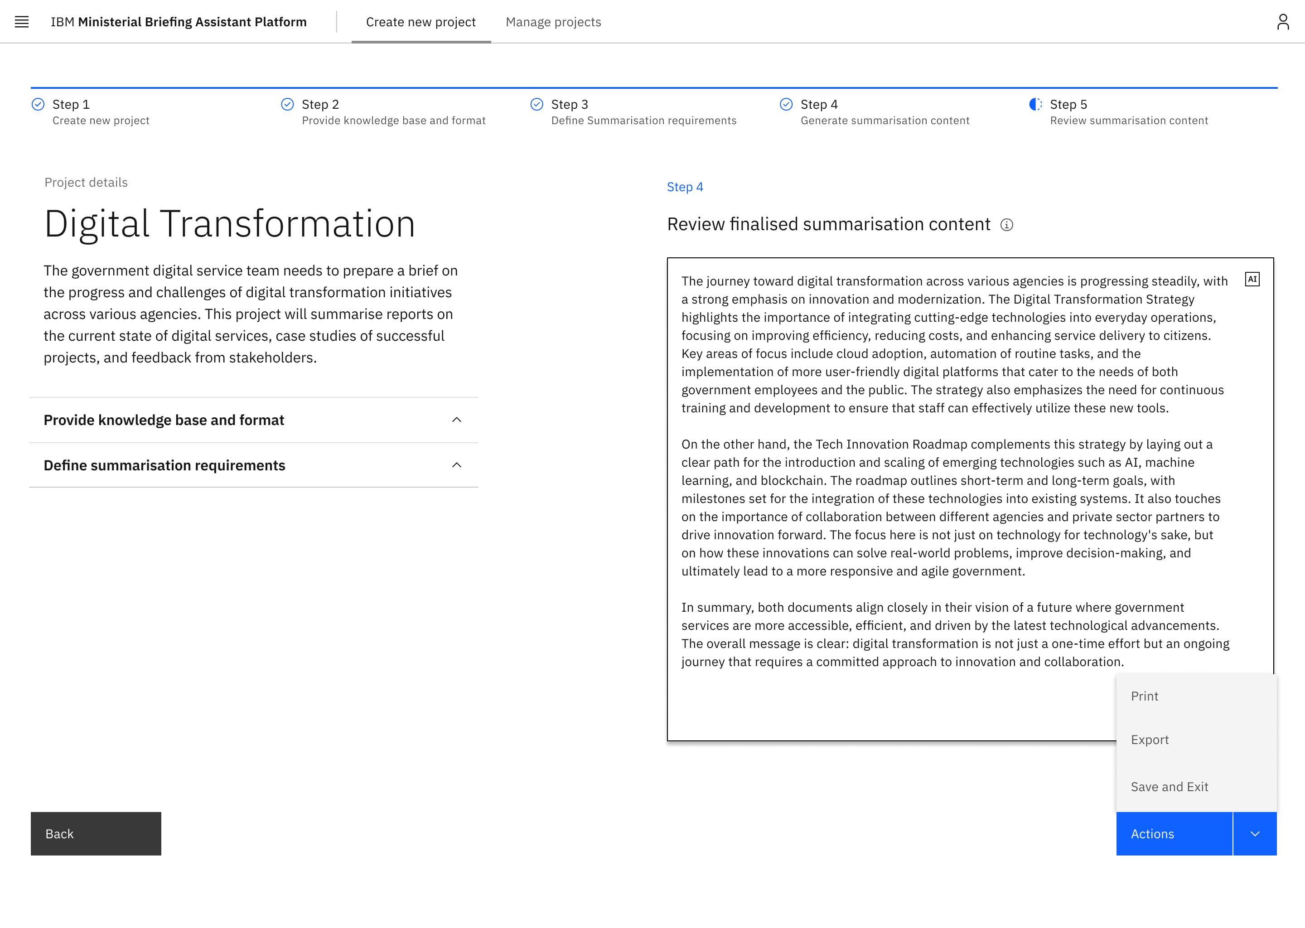The height and width of the screenshot is (928, 1305).
Task: Open the user profile icon
Action: [x=1283, y=22]
